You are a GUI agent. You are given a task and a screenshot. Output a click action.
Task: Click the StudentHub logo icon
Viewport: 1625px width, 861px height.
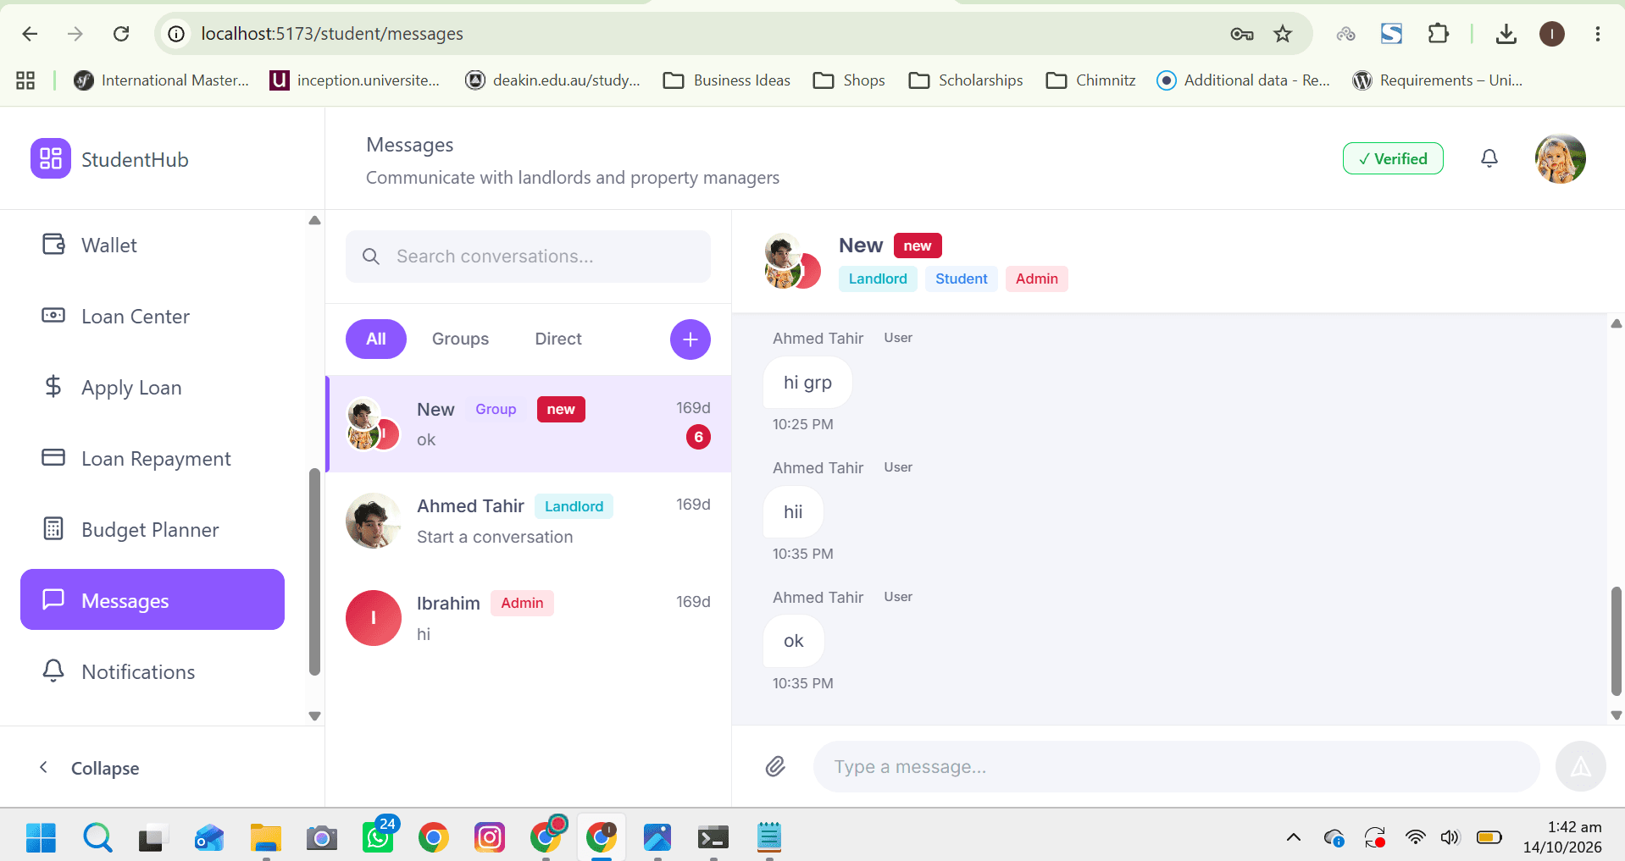click(51, 159)
